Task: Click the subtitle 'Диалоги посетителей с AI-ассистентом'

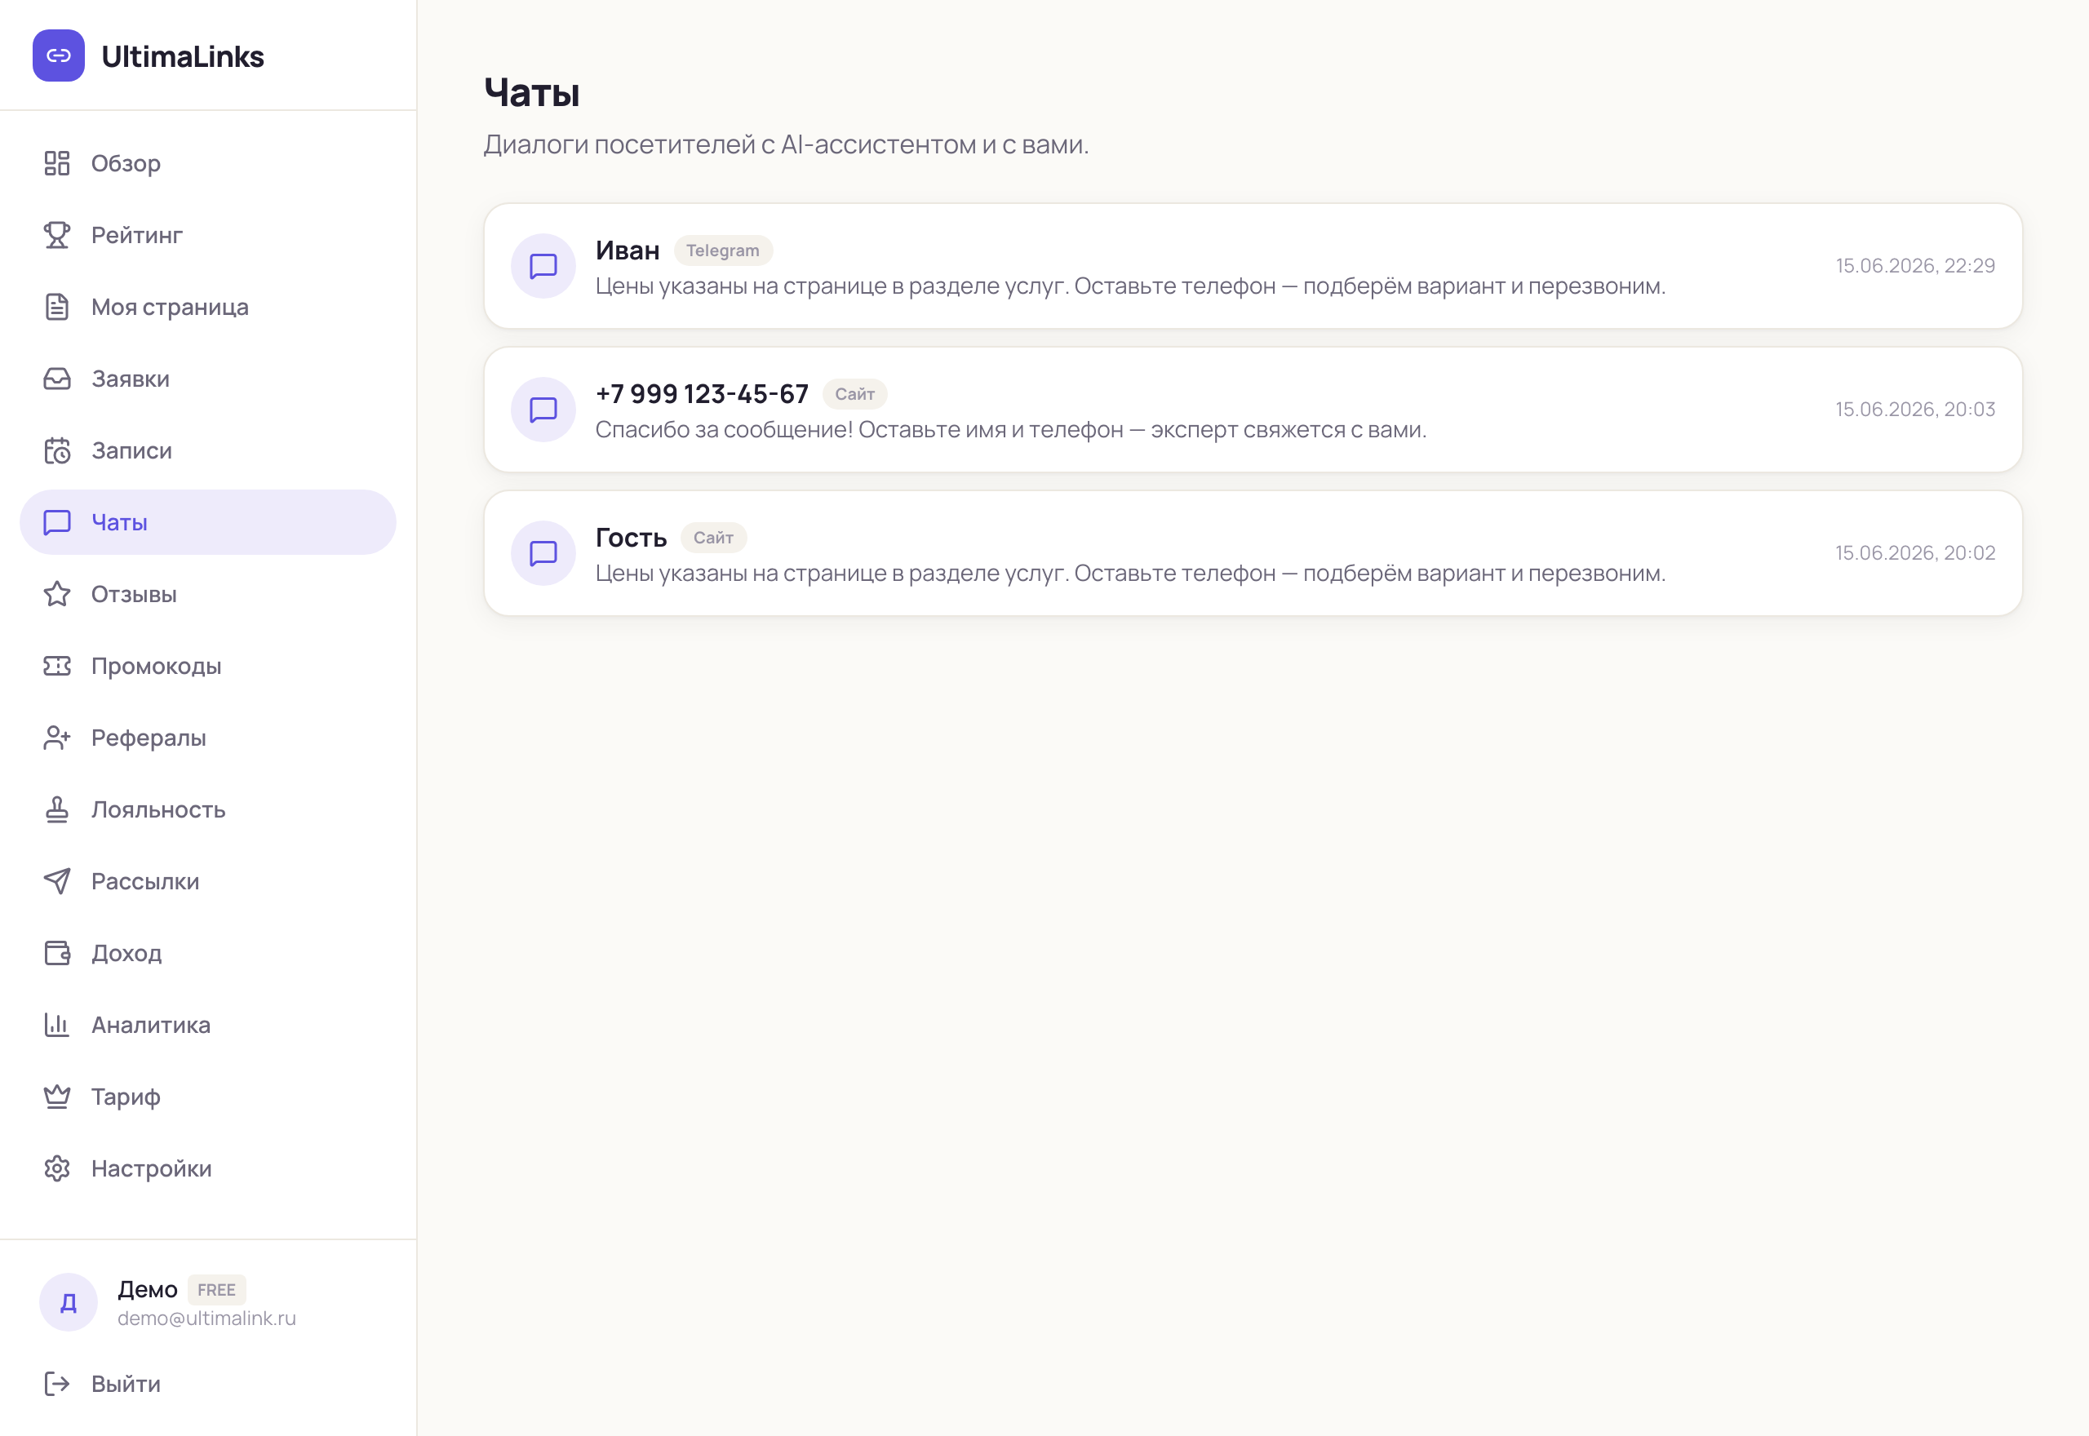Action: click(x=787, y=145)
